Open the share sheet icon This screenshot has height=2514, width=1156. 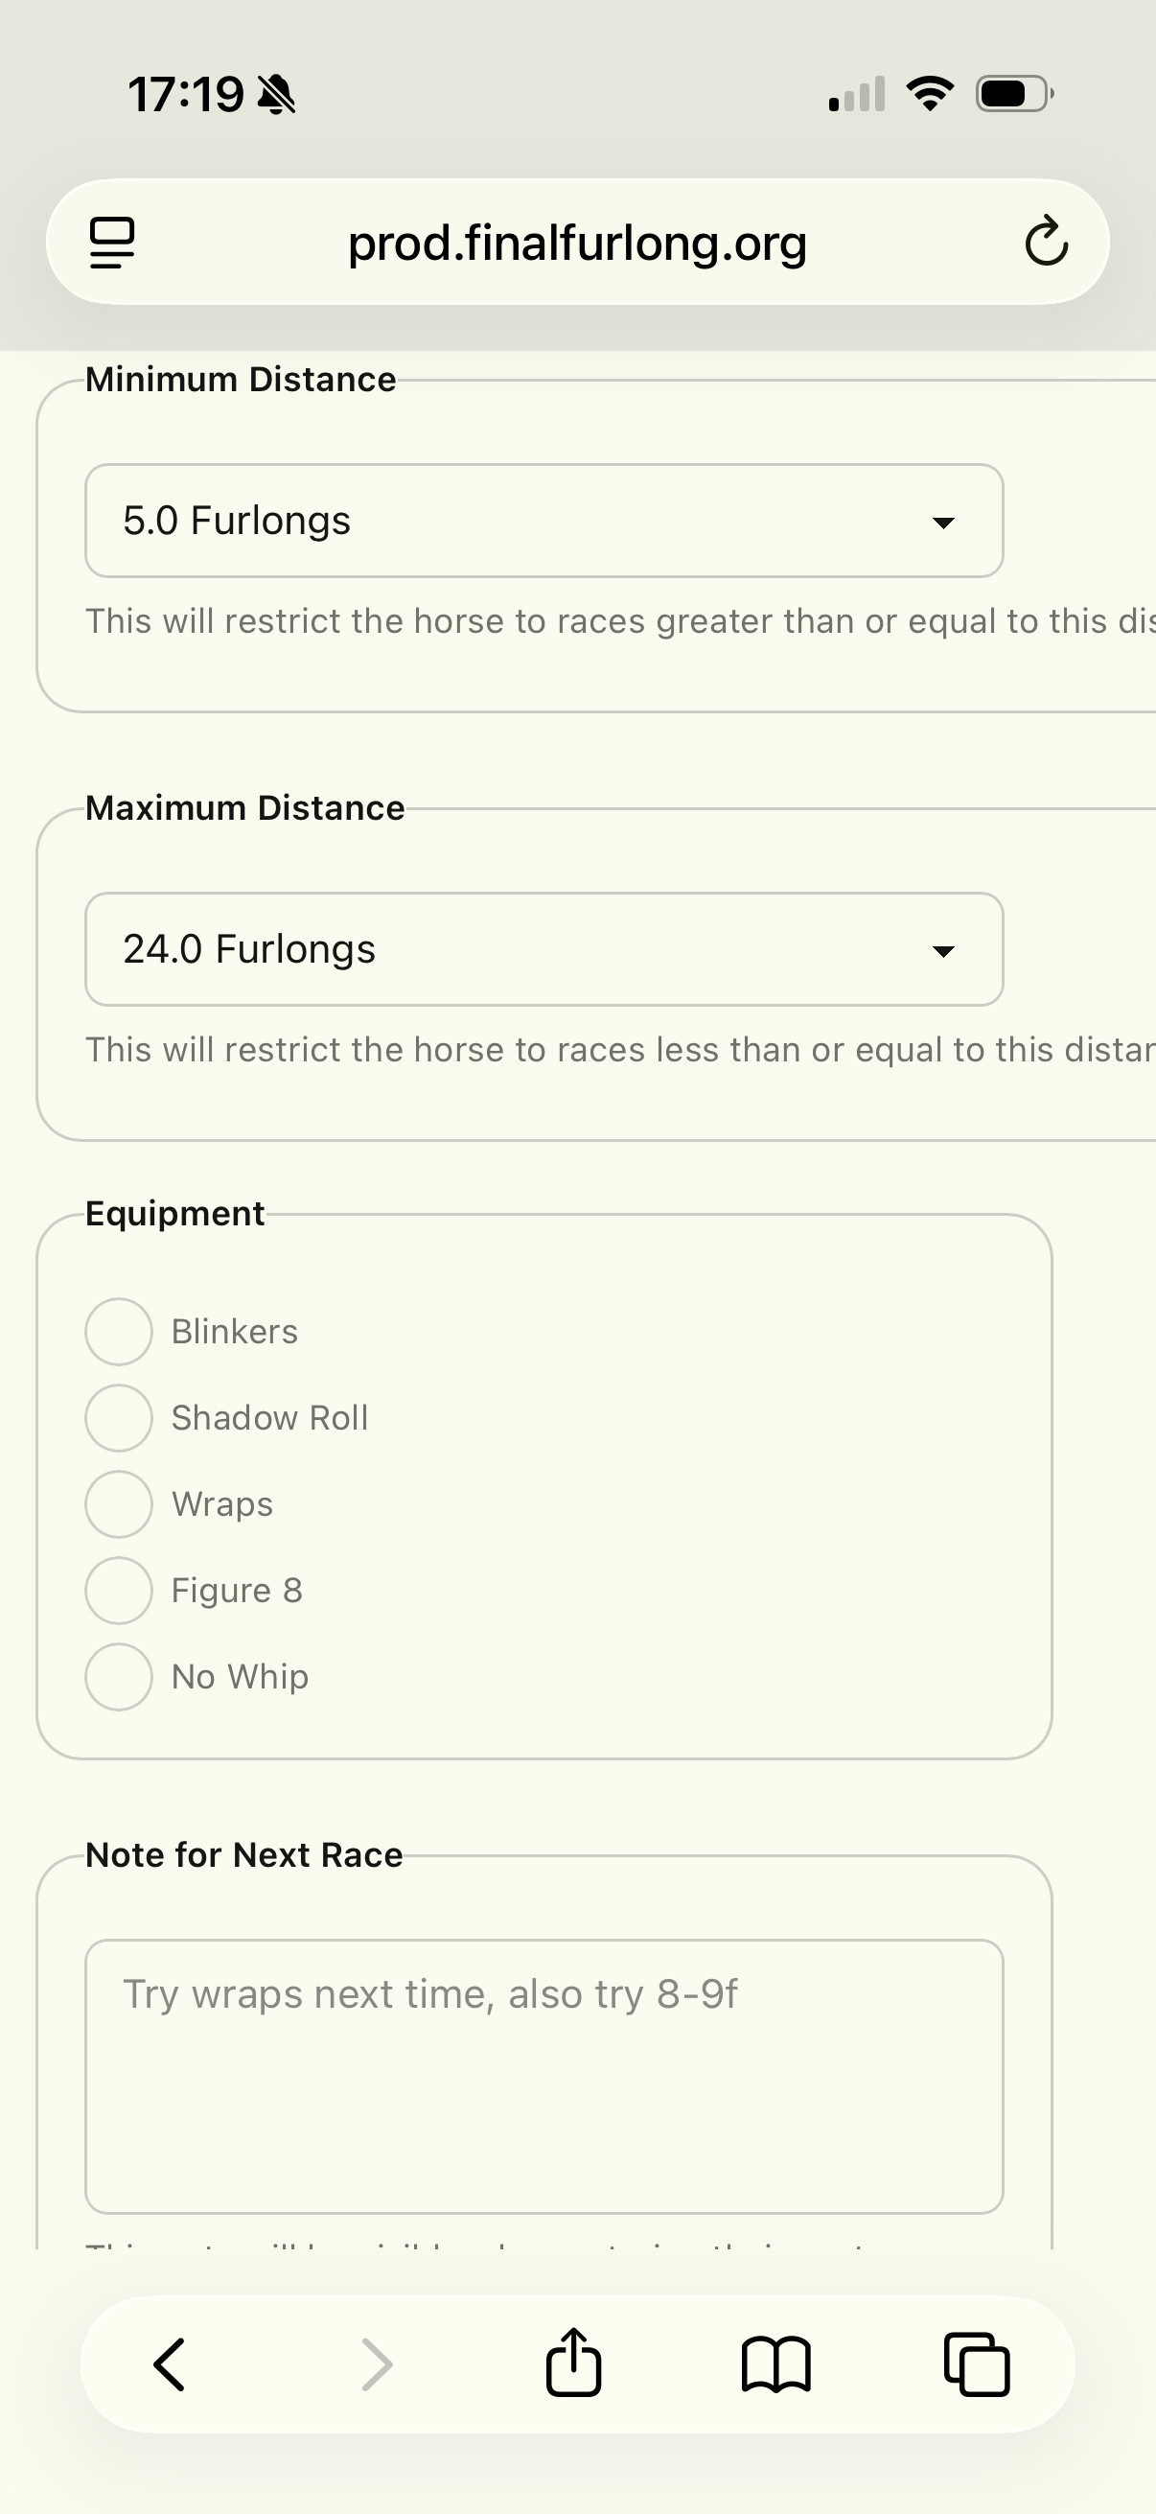pos(573,2363)
